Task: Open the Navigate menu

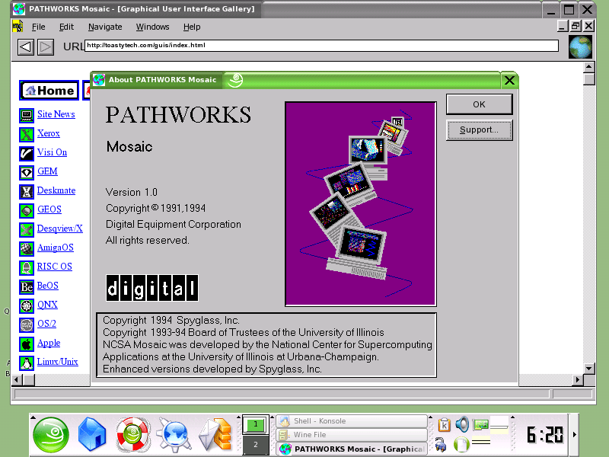Action: point(105,27)
